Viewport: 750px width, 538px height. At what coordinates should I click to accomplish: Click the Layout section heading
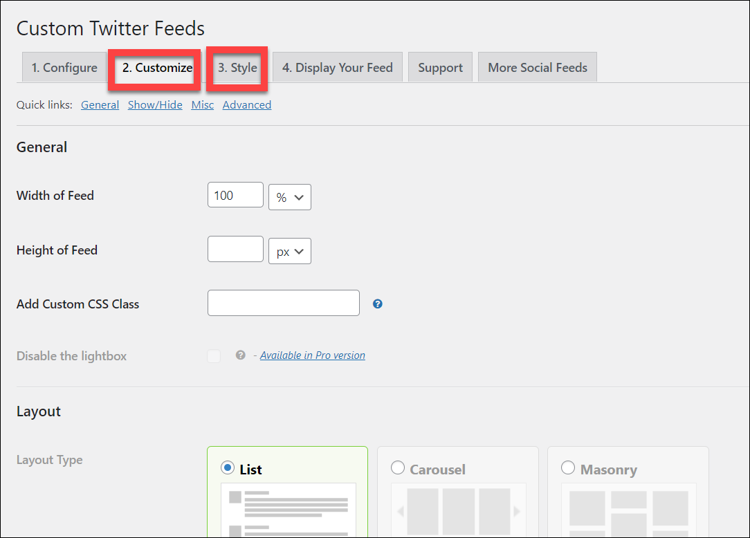pyautogui.click(x=39, y=411)
